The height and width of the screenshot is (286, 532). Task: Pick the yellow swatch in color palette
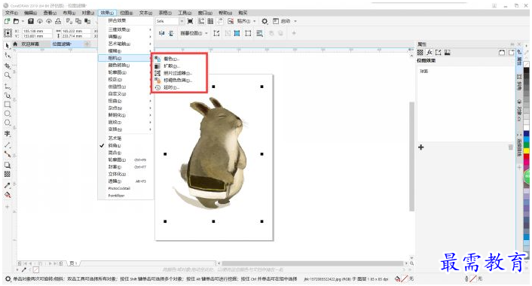coord(526,151)
